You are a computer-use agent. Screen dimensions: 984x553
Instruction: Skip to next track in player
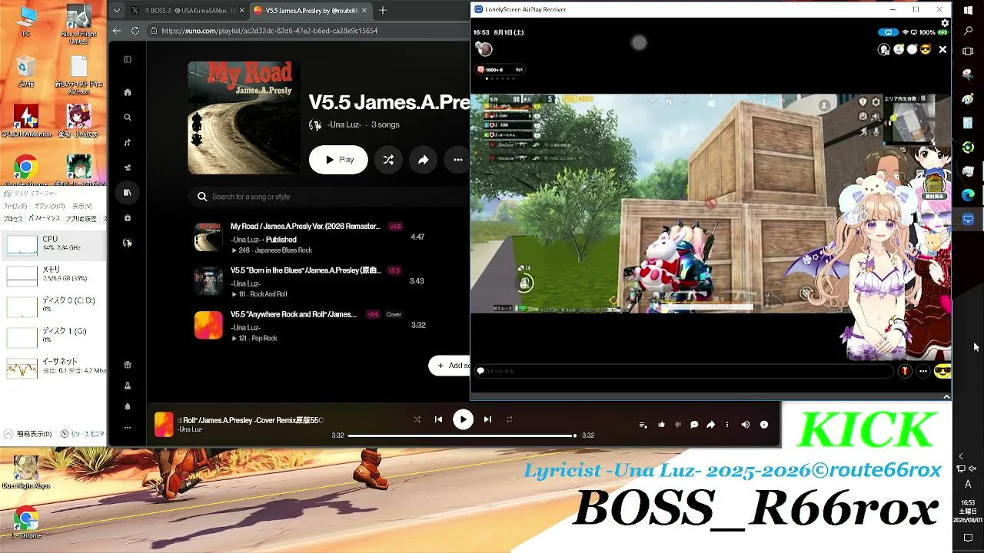point(487,419)
